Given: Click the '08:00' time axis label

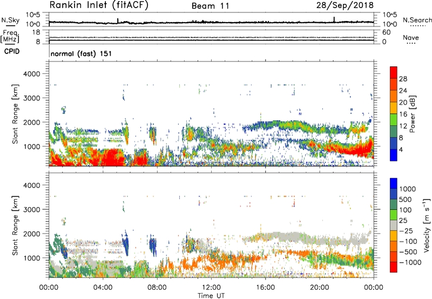Looking at the screenshot, I should [157, 288].
